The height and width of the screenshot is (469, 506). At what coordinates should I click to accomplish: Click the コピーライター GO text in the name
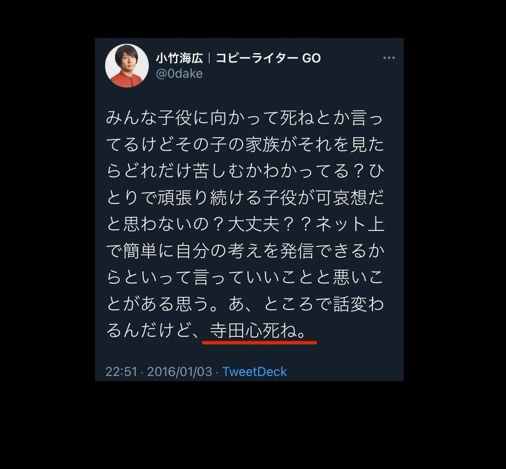(x=268, y=58)
